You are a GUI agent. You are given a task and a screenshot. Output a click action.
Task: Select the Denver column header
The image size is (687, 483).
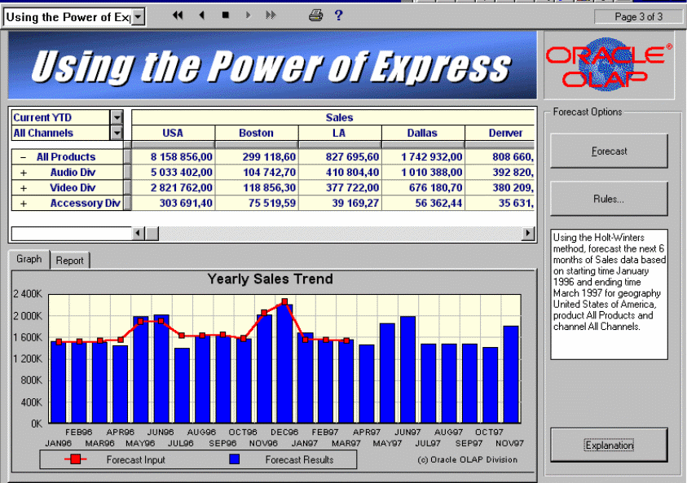click(x=500, y=133)
